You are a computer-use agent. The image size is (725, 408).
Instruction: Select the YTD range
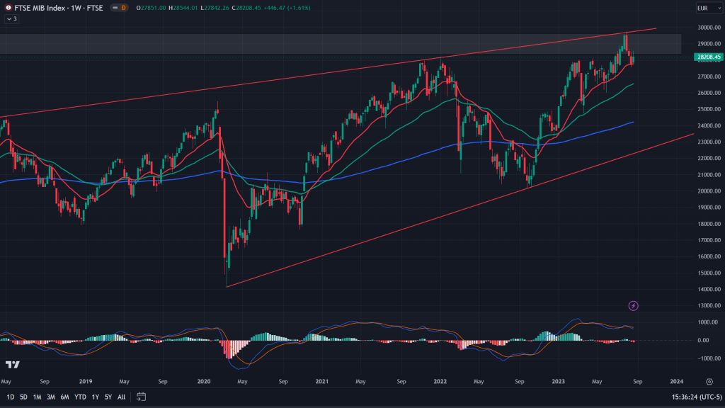click(79, 397)
